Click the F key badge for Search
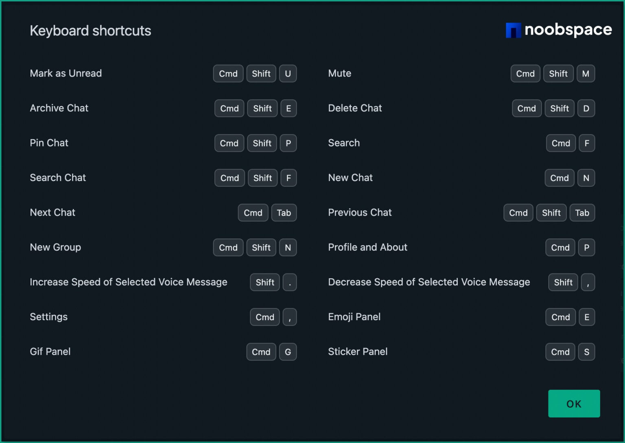Screen dimensions: 625x443 [x=587, y=143]
